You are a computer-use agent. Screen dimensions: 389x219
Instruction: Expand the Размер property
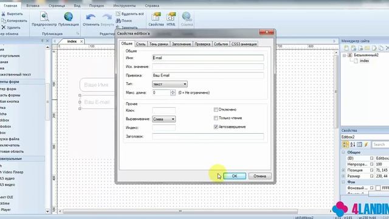[x=343, y=176]
